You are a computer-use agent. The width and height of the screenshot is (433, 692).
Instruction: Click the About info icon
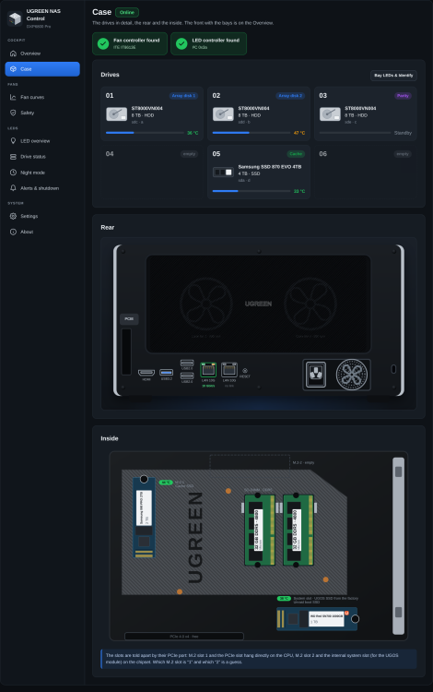13,232
